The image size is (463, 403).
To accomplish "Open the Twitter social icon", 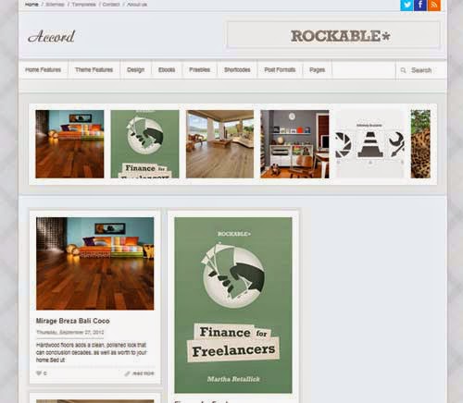I will point(407,5).
